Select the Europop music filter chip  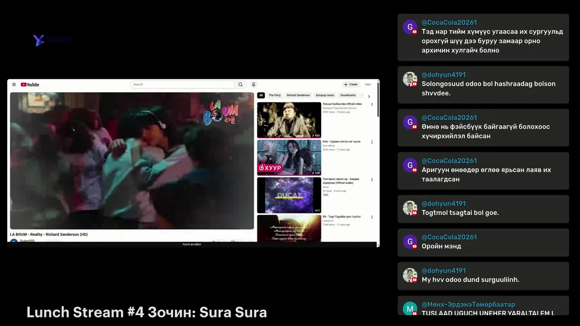click(x=325, y=96)
